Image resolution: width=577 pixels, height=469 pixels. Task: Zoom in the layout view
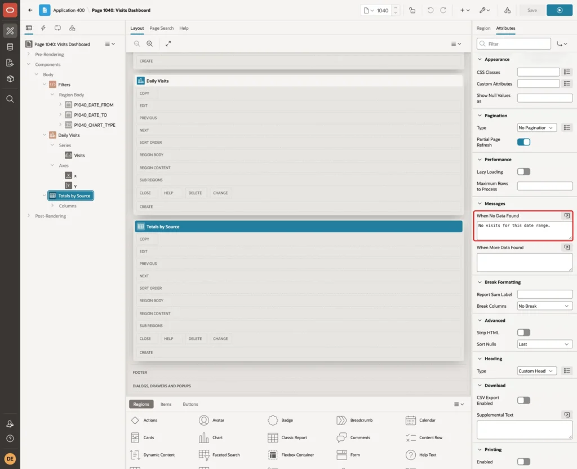point(150,43)
